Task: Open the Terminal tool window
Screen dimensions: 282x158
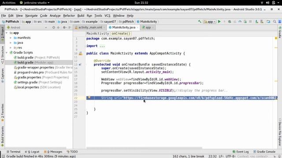Action: (14, 151)
